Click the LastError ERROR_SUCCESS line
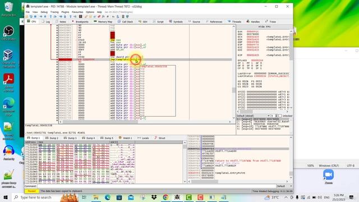The width and height of the screenshot is (359, 202). click(263, 74)
